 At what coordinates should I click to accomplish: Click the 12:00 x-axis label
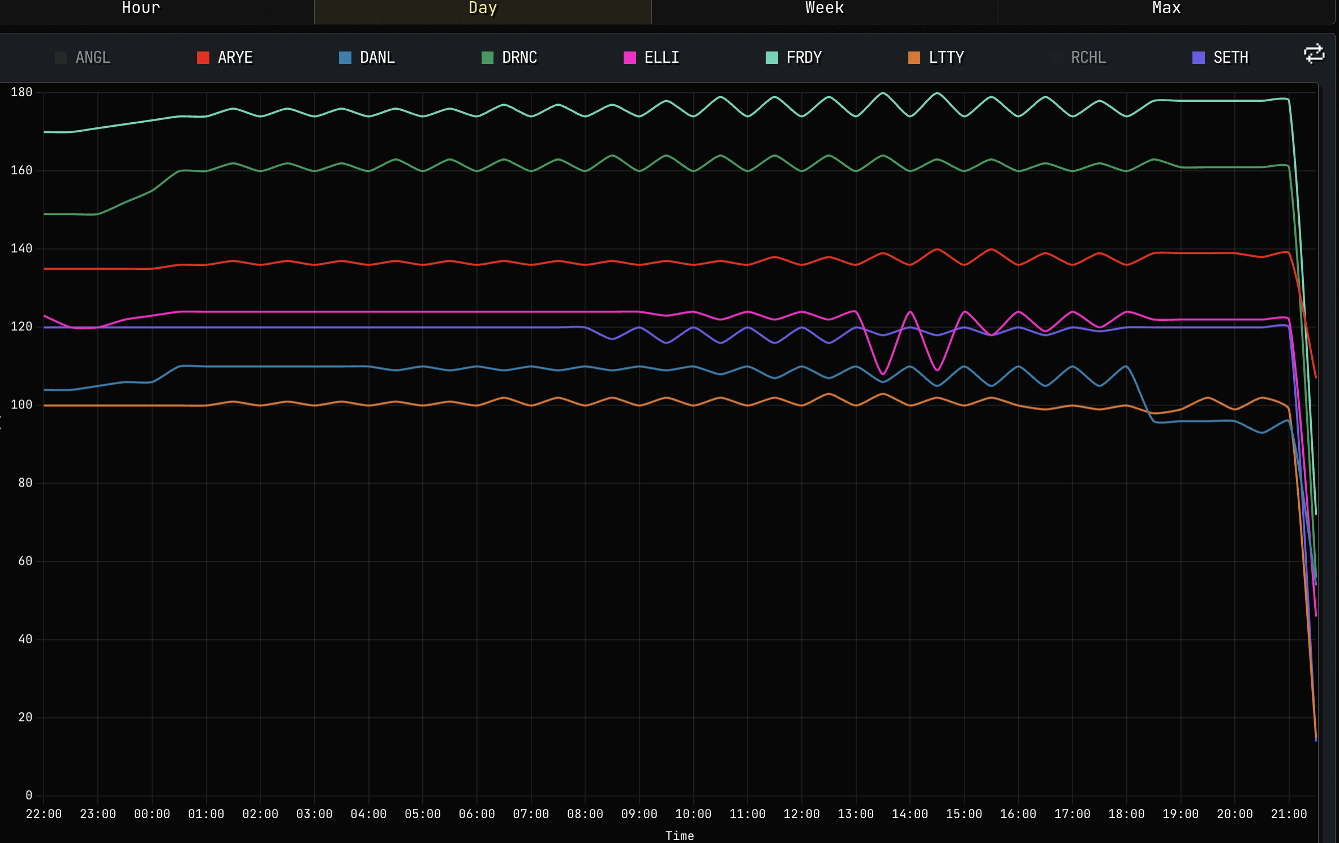coord(801,814)
